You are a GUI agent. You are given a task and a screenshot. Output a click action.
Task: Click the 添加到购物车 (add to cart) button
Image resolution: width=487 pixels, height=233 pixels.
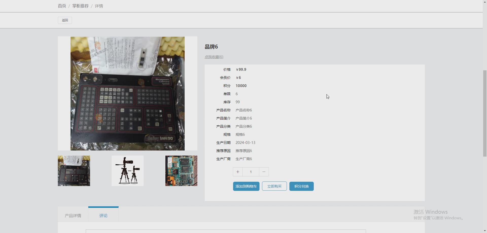coord(246,186)
